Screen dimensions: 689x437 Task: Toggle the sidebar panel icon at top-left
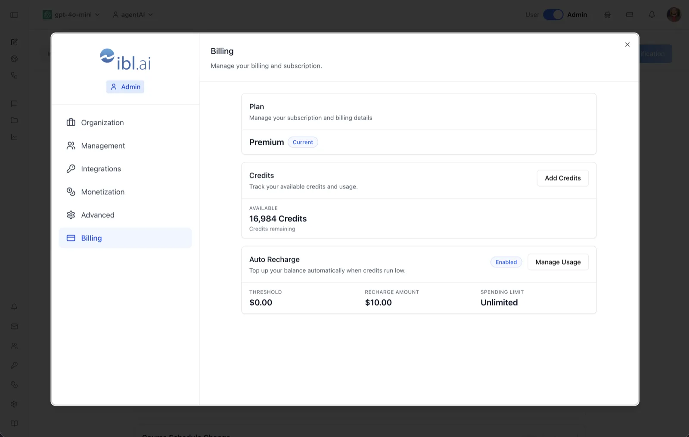pyautogui.click(x=14, y=15)
